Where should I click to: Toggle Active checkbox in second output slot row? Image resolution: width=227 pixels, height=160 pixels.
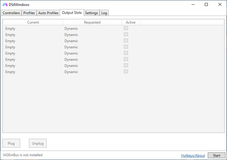coord(126,34)
